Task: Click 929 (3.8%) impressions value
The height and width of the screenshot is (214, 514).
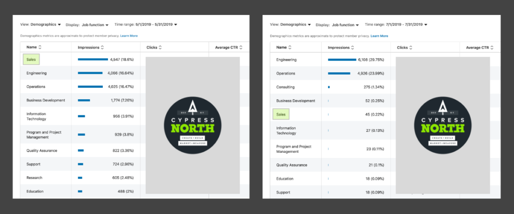Action: tap(124, 134)
